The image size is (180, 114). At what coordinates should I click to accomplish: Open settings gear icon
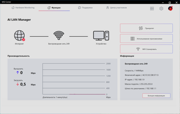point(161,8)
